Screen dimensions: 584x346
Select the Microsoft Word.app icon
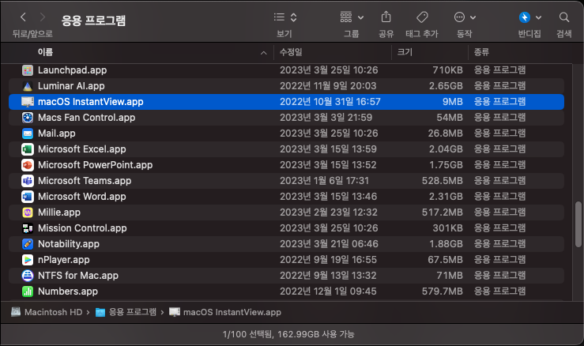pyautogui.click(x=28, y=197)
